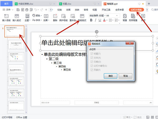Open the 放映 tab

[77, 10]
